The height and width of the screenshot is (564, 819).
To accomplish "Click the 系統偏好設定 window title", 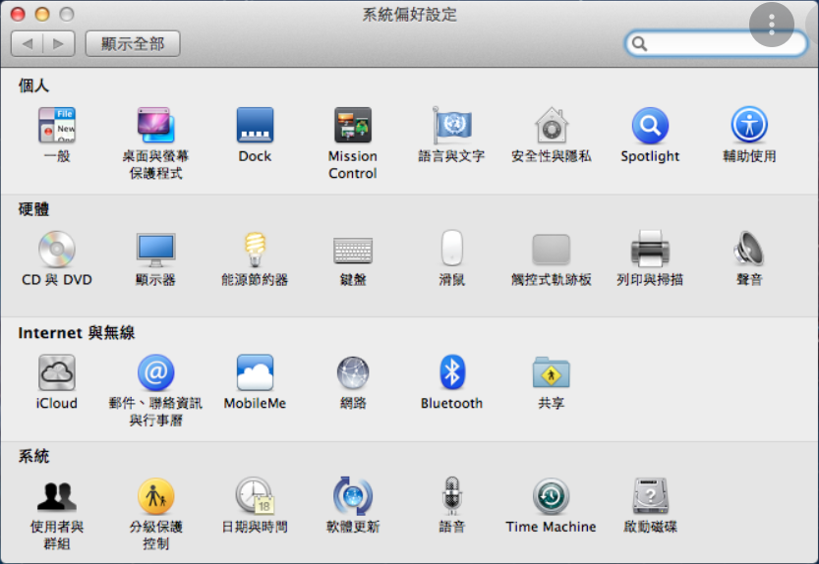I will tap(409, 14).
